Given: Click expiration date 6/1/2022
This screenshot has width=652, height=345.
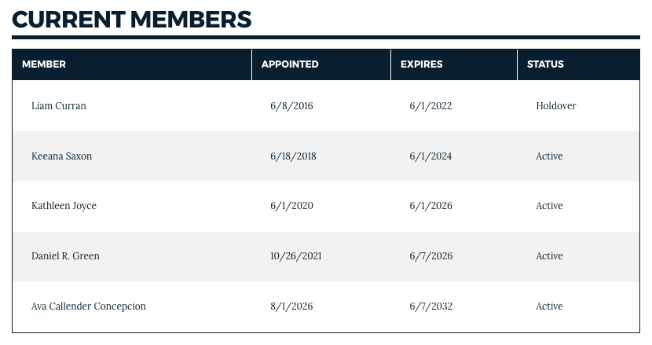Looking at the screenshot, I should [430, 106].
